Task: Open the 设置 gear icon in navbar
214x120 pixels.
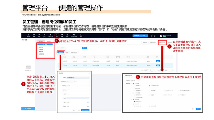Action: (x=62, y=35)
